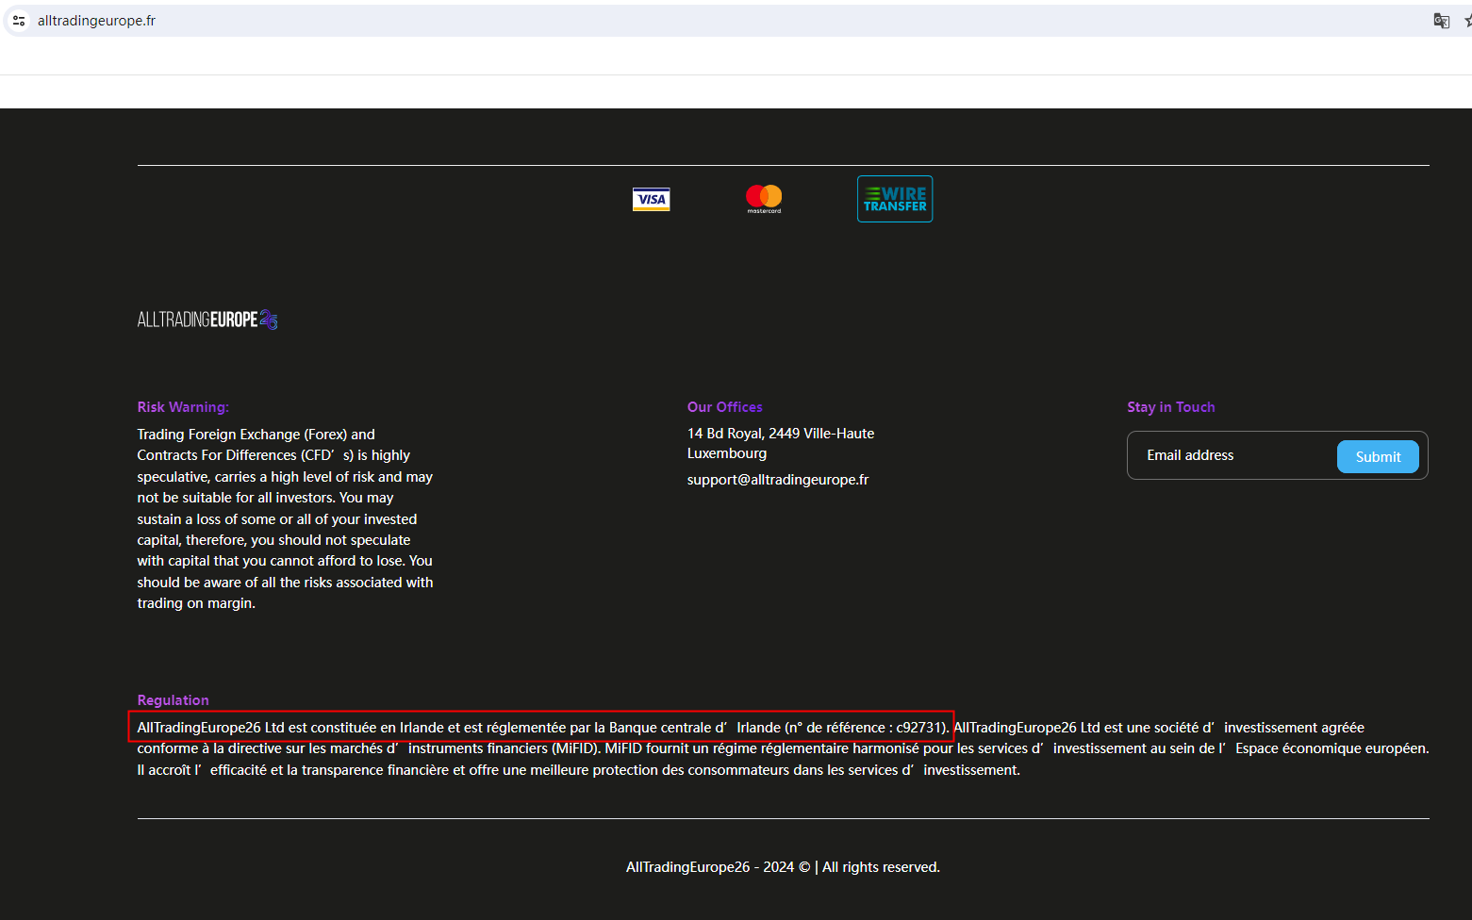Click the 'Il accroît l'efficacité' regulation line

pyautogui.click(x=579, y=770)
